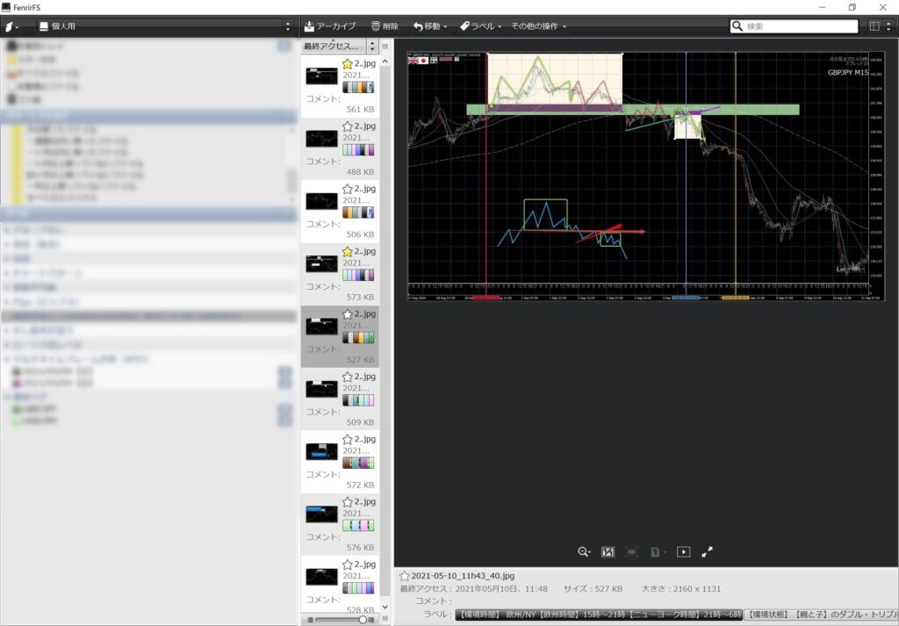899x626 pixels.
Task: Open the FenrirFS wolf logo menu
Action: coord(11,26)
